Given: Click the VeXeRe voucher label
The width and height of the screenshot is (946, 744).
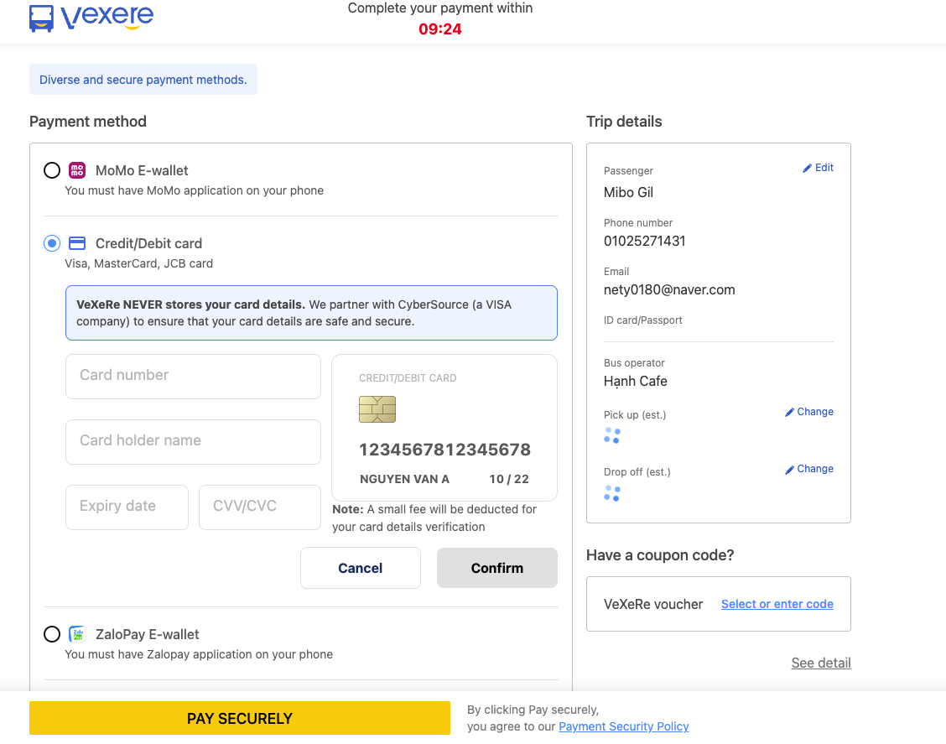Looking at the screenshot, I should coord(653,604).
